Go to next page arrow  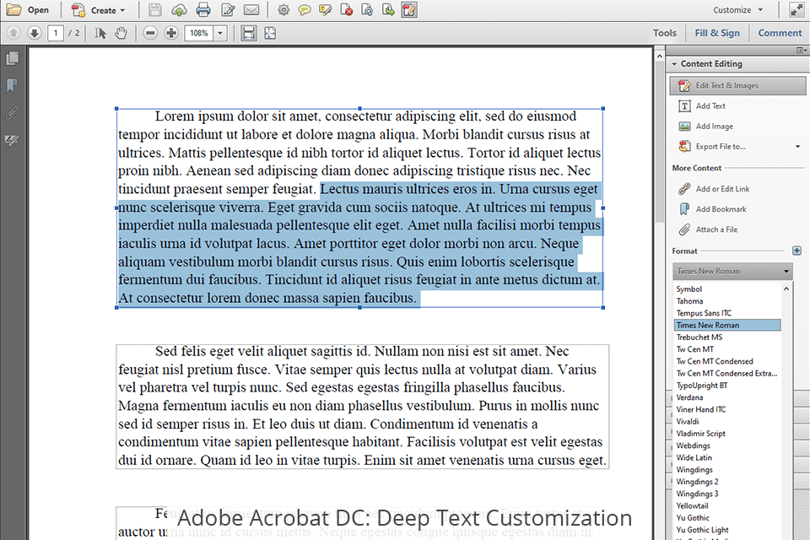34,33
